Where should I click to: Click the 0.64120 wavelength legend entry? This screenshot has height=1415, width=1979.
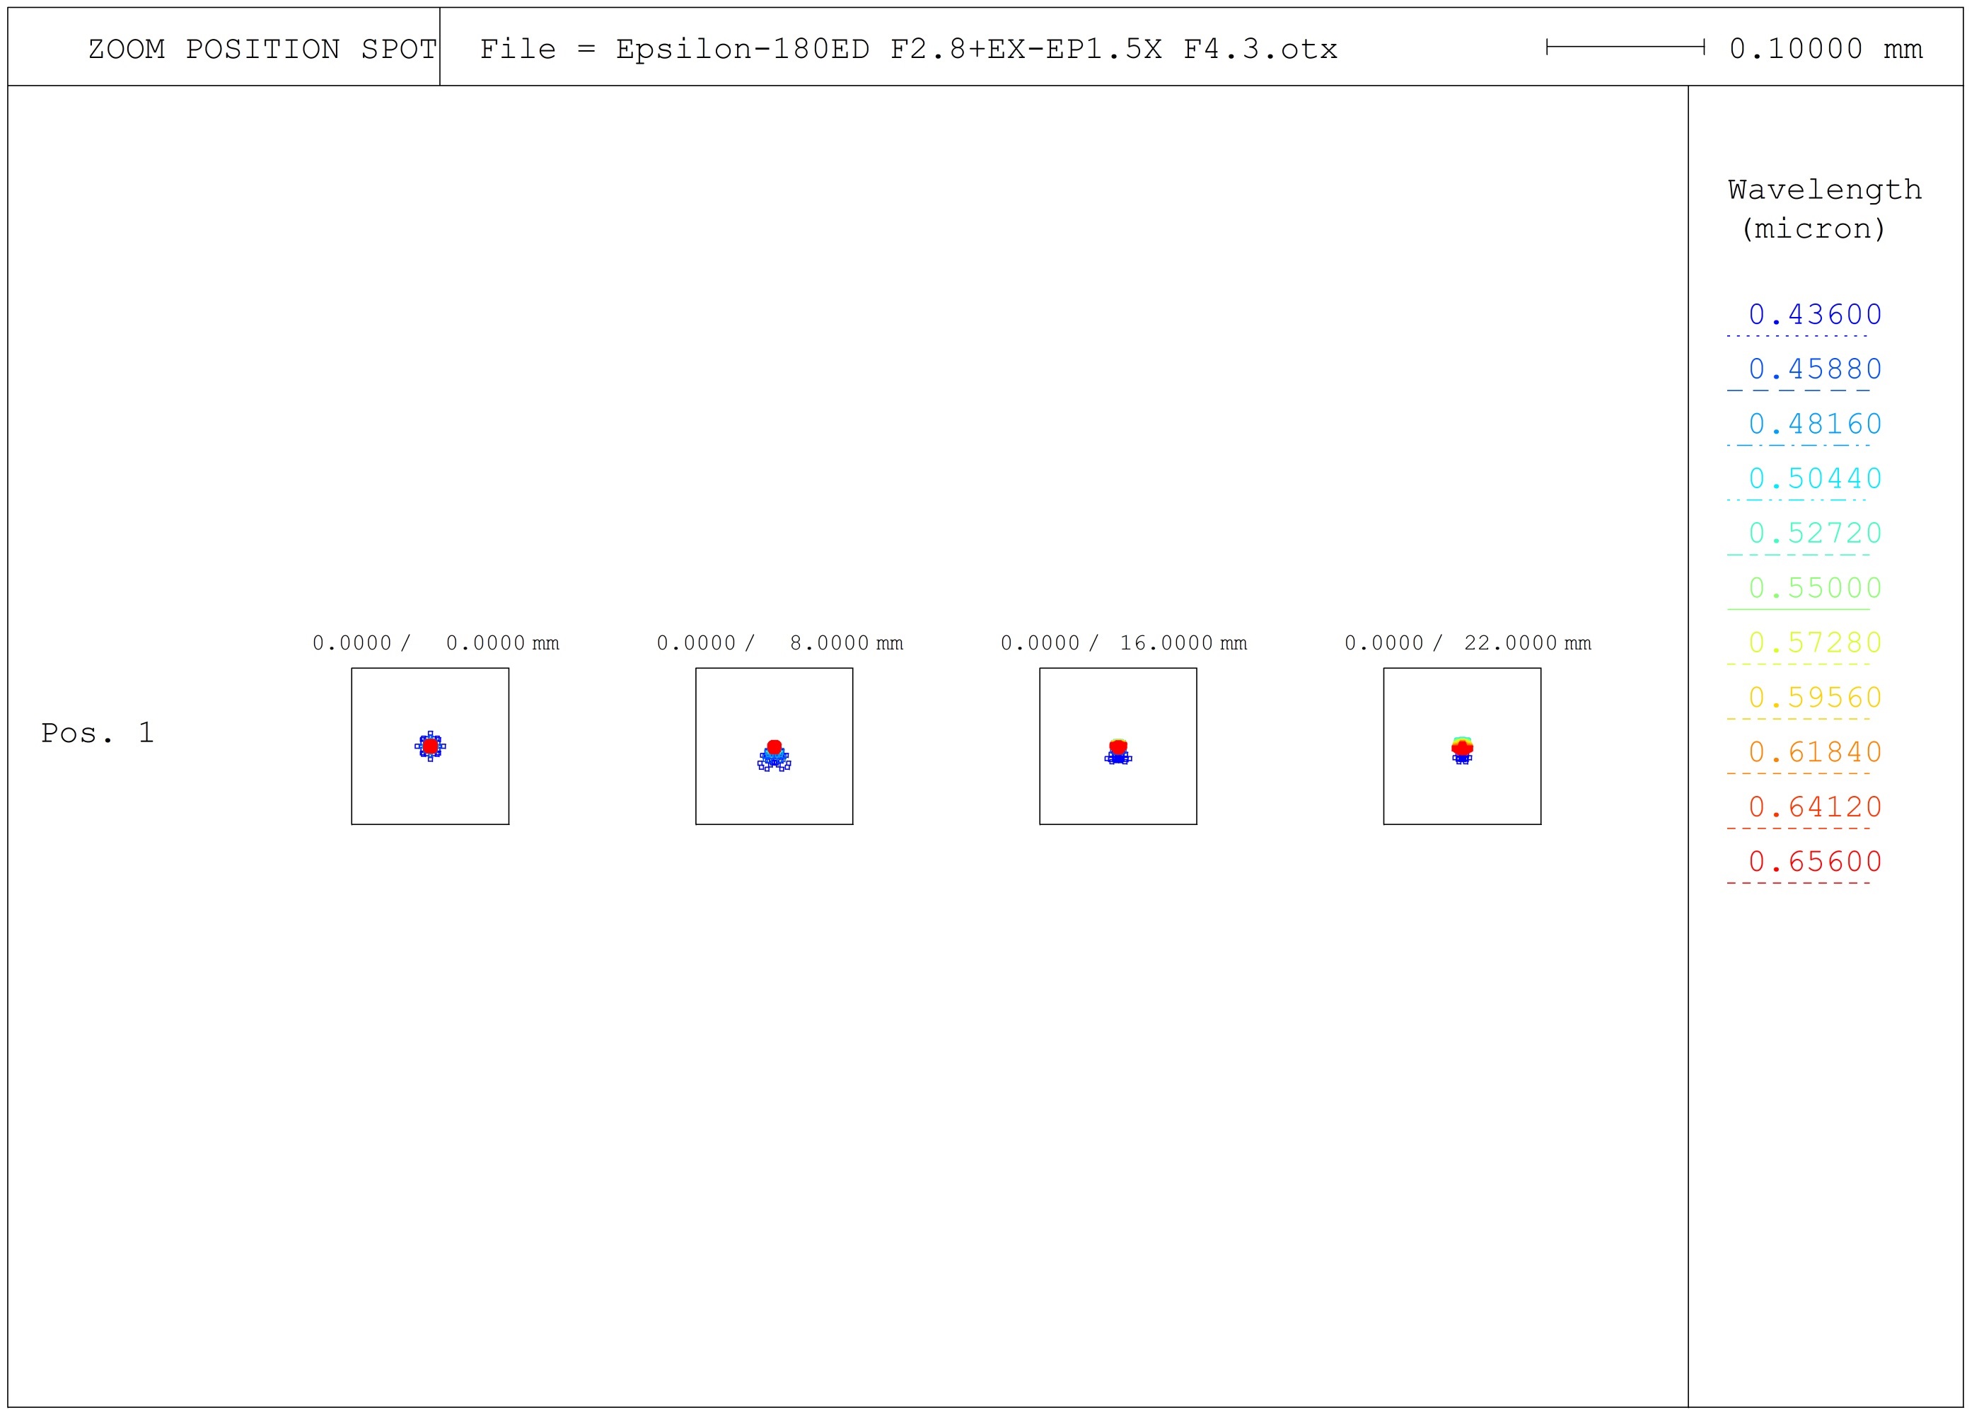coord(1814,808)
